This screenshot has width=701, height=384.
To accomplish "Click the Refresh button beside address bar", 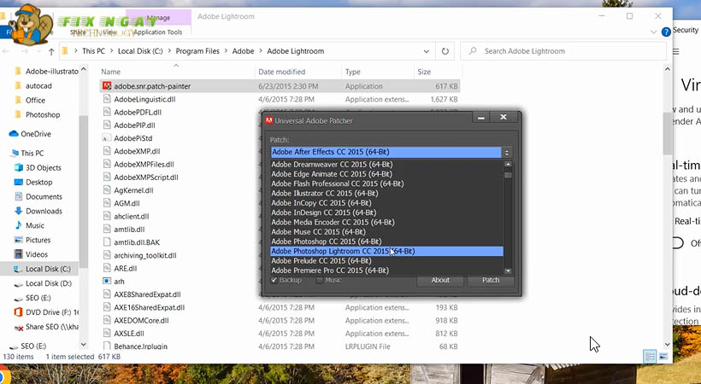I will 445,51.
